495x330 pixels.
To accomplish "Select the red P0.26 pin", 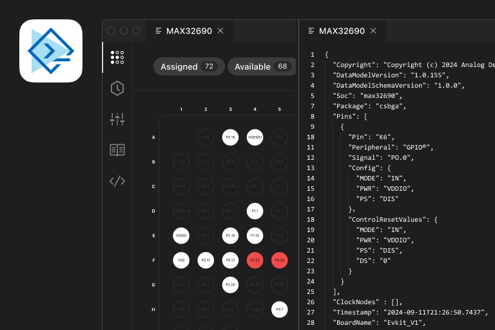I will (279, 260).
